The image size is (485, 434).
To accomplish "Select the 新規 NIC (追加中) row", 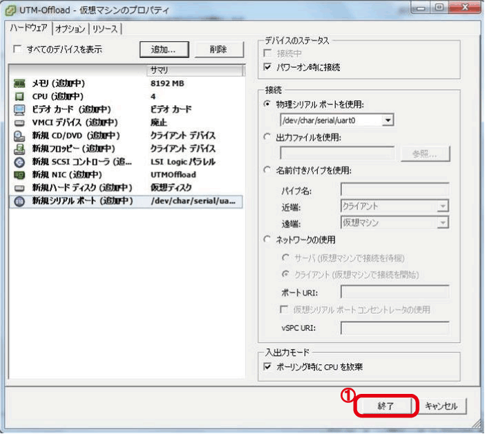I will [x=126, y=175].
